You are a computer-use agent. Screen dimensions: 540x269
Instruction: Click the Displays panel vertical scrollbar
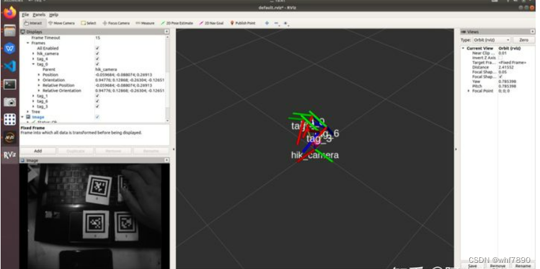[168, 79]
